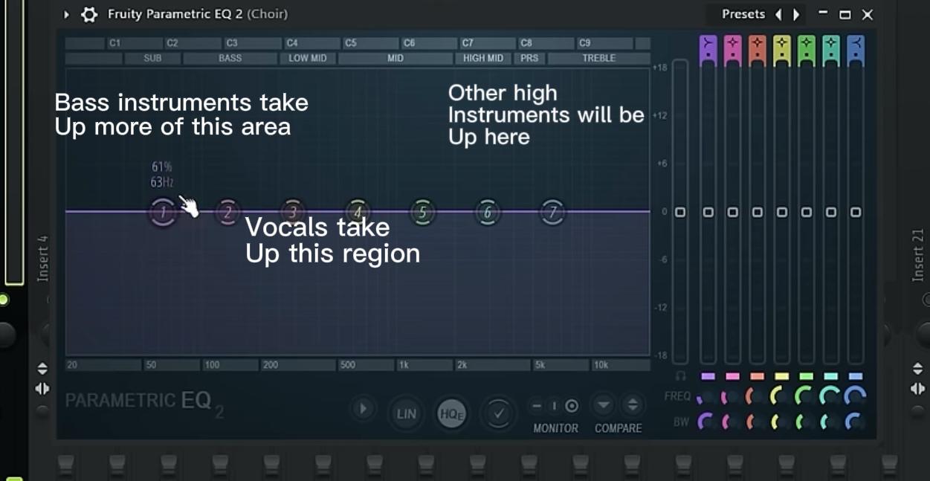Toggle HQ high quality mode
The image size is (930, 481).
pyautogui.click(x=451, y=413)
